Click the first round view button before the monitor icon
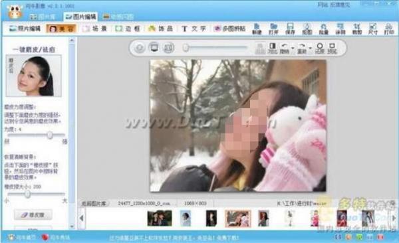This screenshot has width=399, height=243. coord(140,48)
